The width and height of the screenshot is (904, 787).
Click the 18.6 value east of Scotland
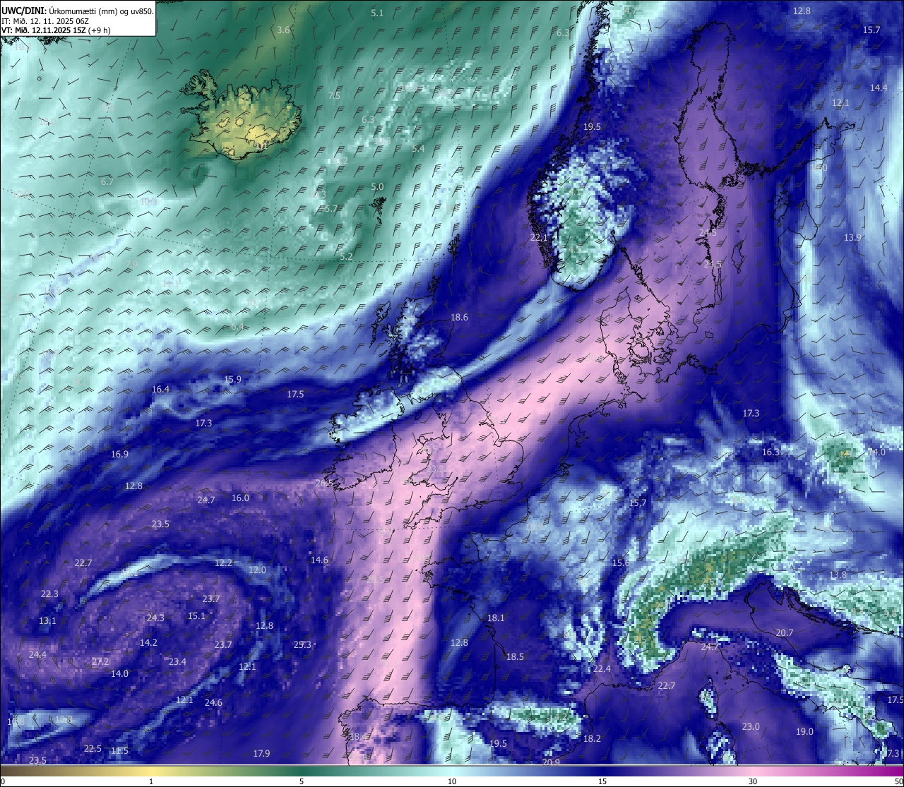coord(459,318)
